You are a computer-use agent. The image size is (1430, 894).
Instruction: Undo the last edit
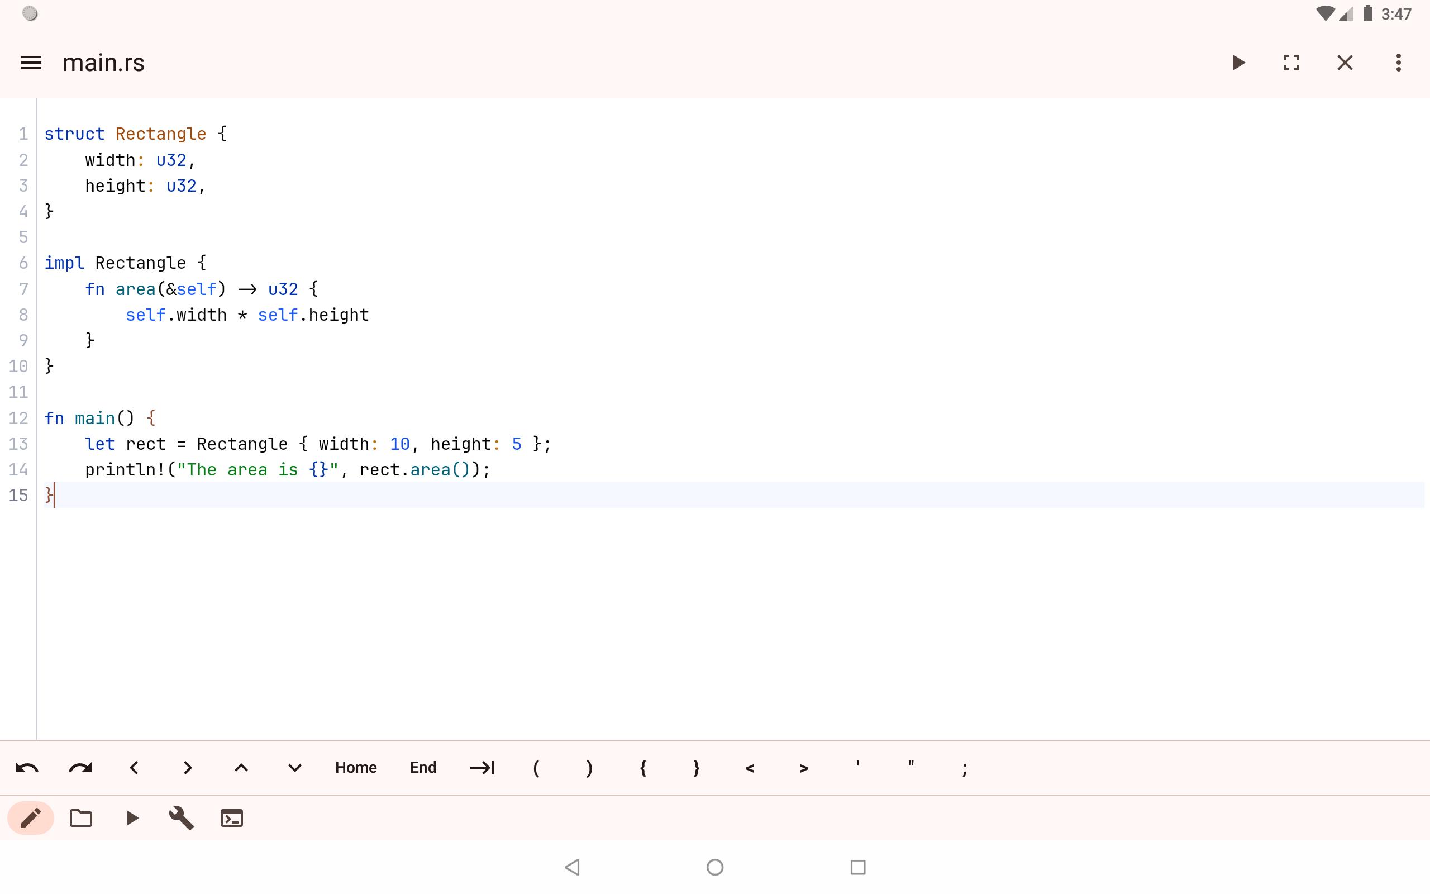pyautogui.click(x=27, y=768)
